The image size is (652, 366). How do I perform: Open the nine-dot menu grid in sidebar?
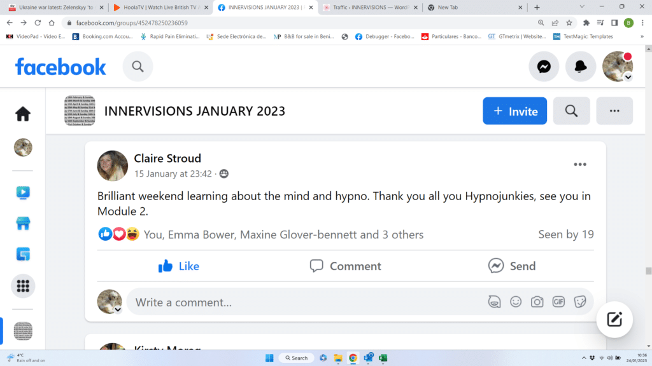pos(23,287)
